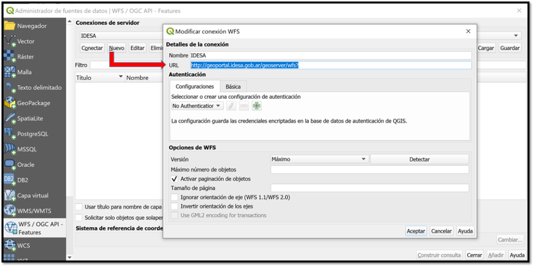
Task: Click the Máximo número de objetos field
Action: (x=370, y=169)
